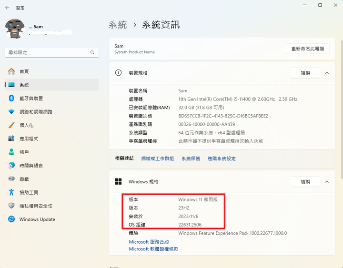Click the product ID 00326-10000-00000-AA439

(x=207, y=124)
